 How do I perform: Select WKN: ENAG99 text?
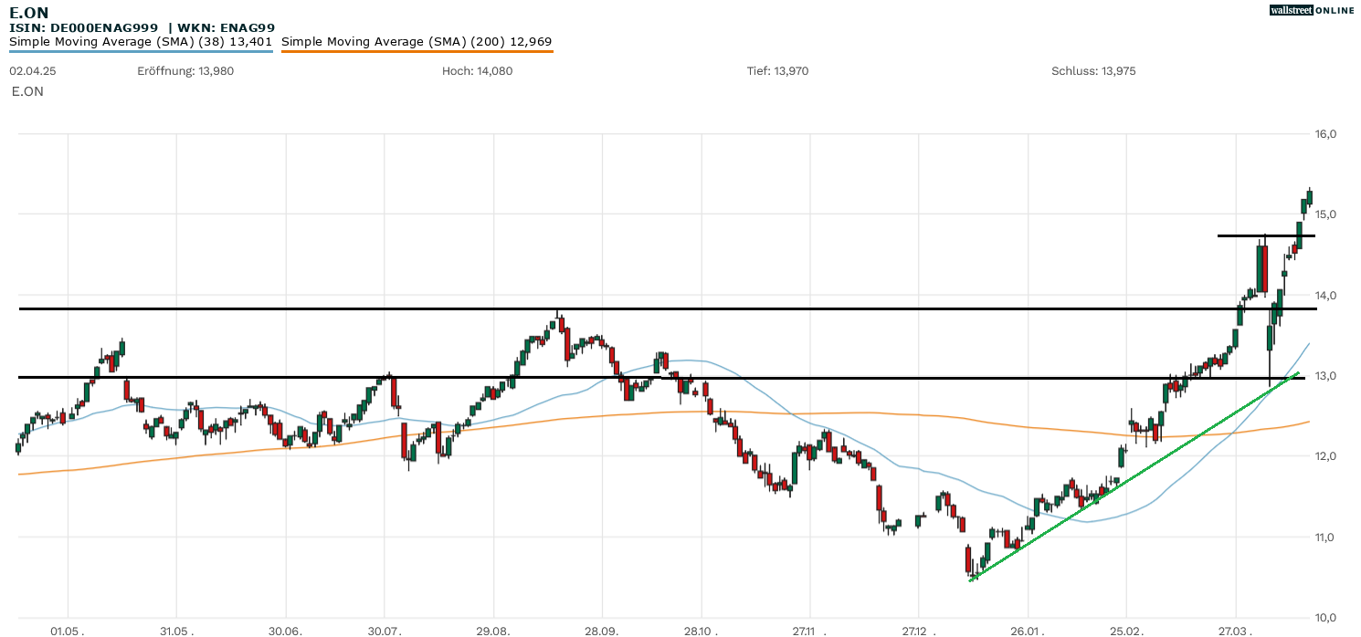(x=227, y=27)
